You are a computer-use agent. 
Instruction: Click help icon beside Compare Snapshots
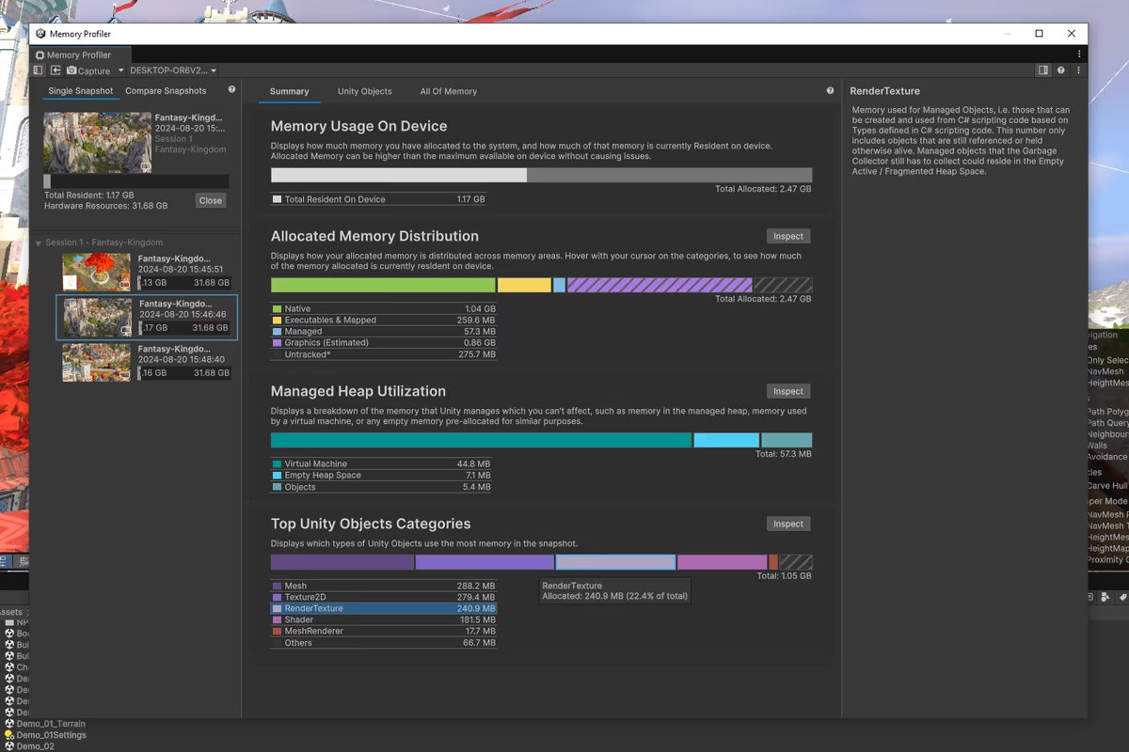tap(231, 90)
